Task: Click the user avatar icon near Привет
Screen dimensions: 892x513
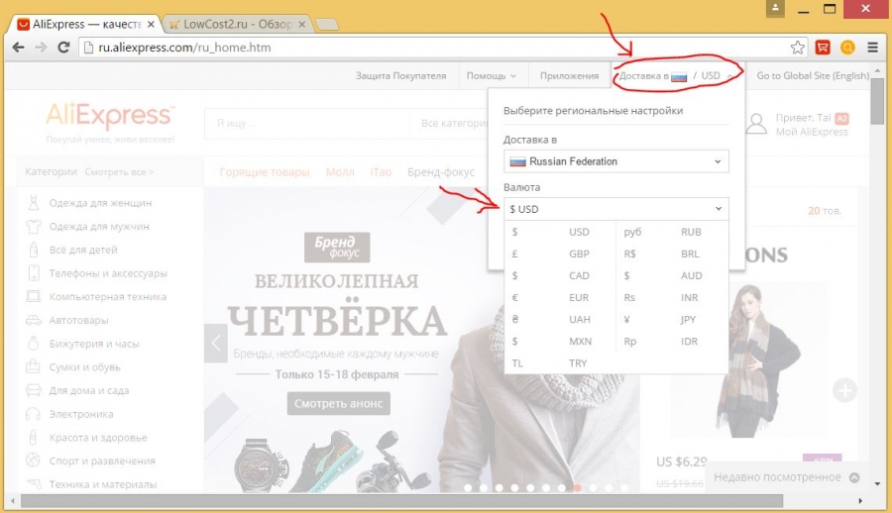Action: (756, 124)
